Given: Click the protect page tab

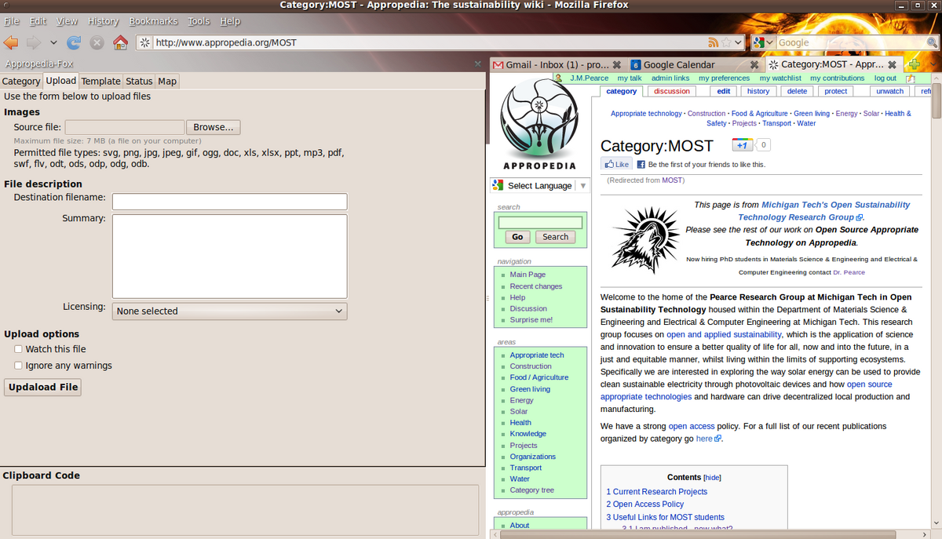Looking at the screenshot, I should coord(836,91).
